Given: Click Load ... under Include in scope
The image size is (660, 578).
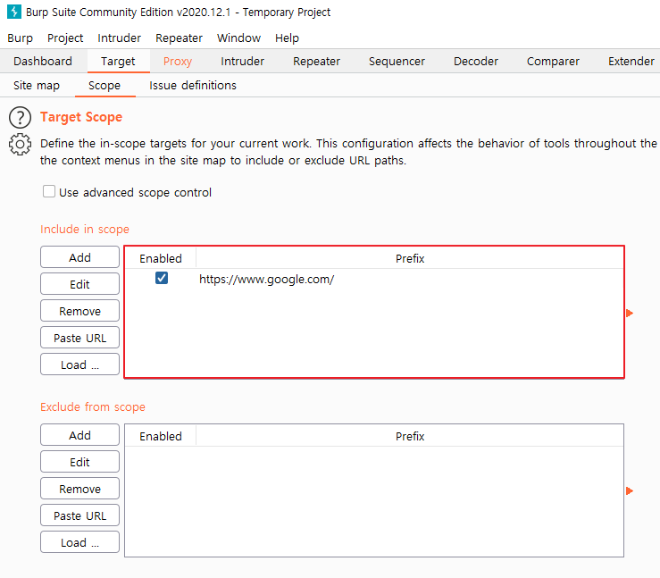Looking at the screenshot, I should 80,364.
